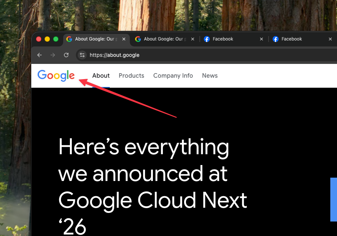Screen dimensions: 337x236
Task: Open the News navigation link
Action: (x=210, y=75)
